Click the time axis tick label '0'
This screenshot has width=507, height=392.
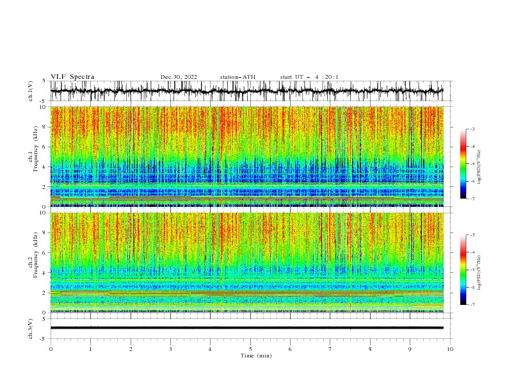[51, 349]
